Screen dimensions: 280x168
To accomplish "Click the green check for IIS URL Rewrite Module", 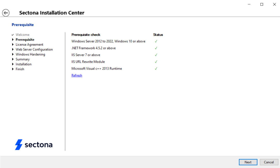I will tap(156, 62).
